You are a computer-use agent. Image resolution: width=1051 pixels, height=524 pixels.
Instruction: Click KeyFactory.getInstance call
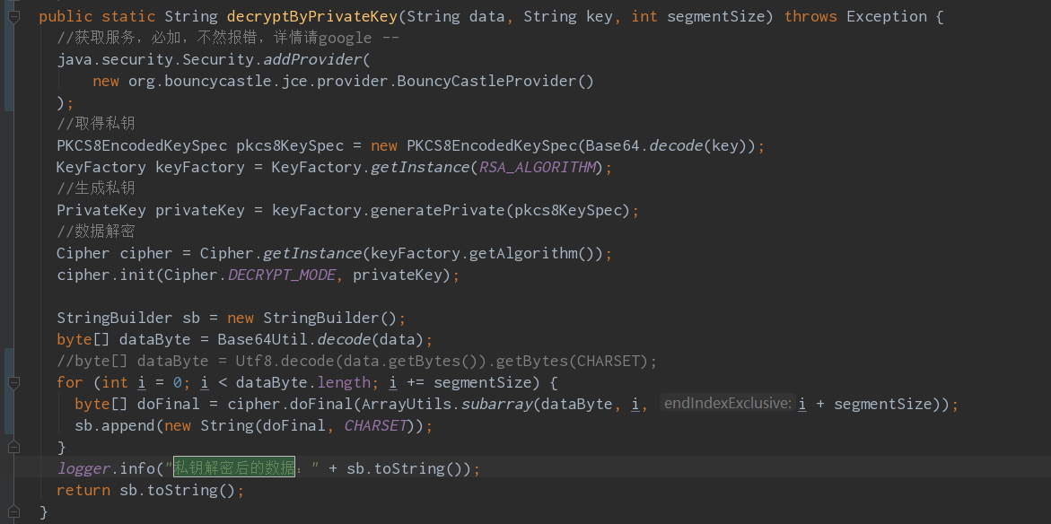click(x=370, y=167)
